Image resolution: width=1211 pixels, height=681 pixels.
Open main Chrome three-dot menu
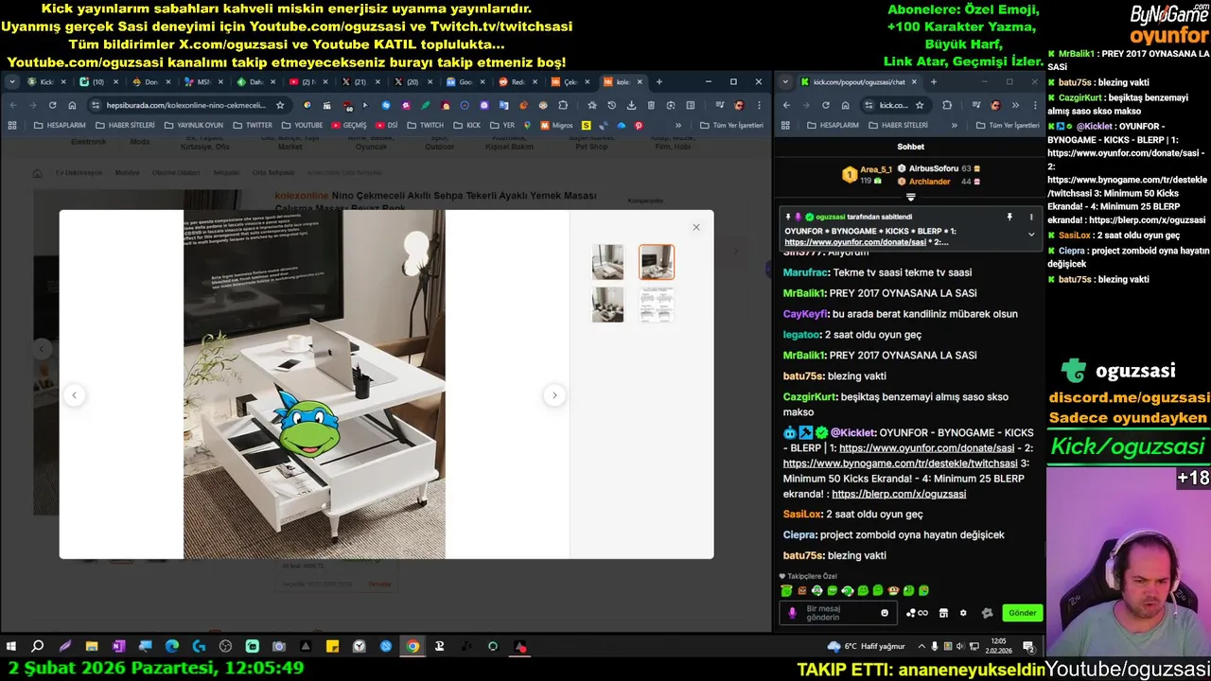tap(759, 105)
